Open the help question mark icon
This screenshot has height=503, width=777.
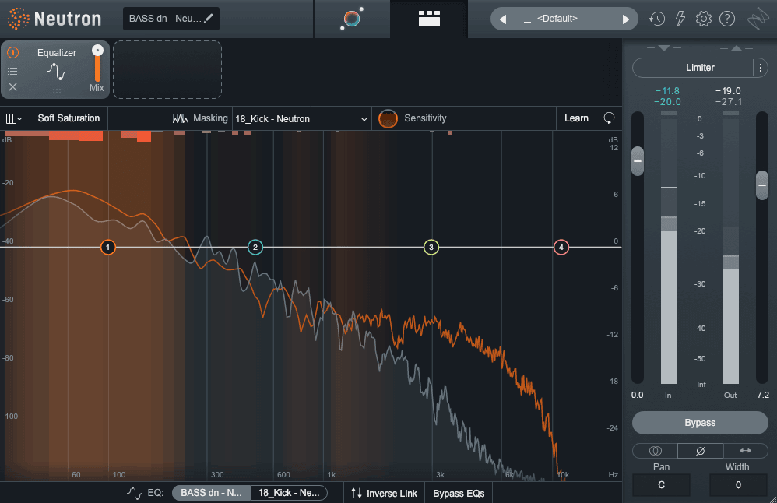[x=727, y=19]
